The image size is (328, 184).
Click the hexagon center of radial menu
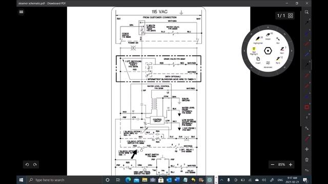pos(268,51)
